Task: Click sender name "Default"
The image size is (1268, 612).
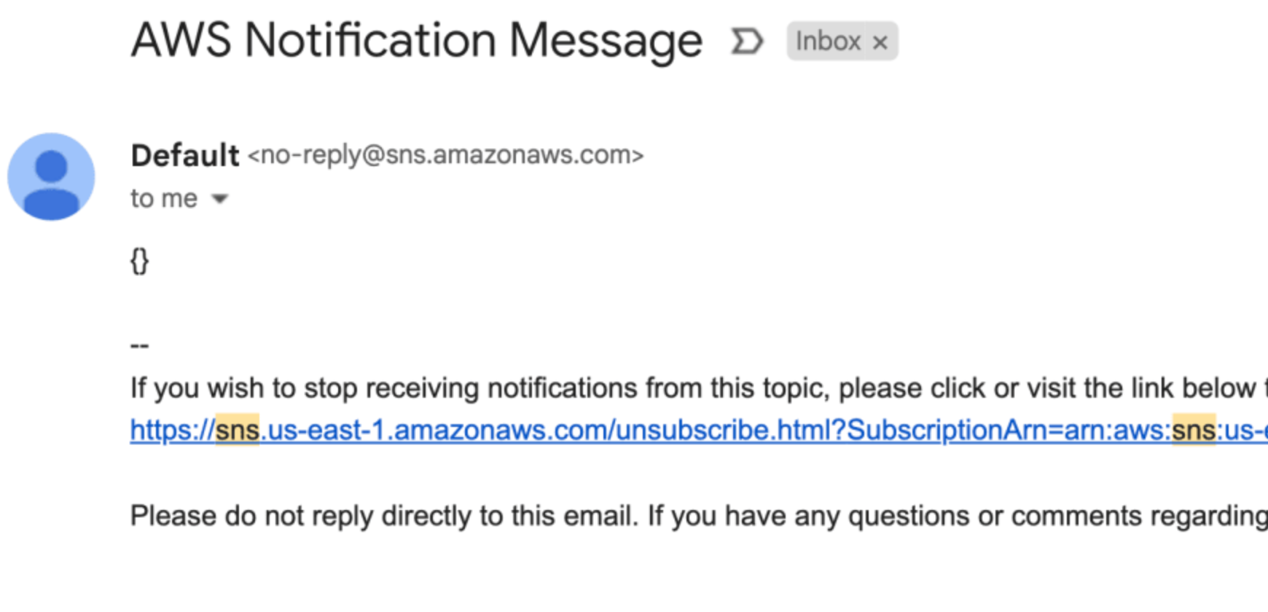Action: 185,155
